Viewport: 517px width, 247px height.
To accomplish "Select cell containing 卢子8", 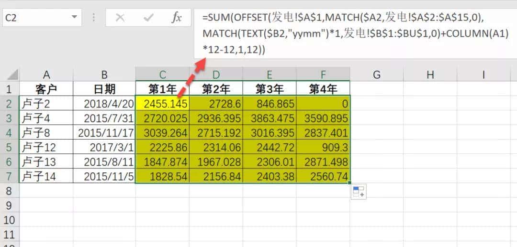I will [x=46, y=132].
